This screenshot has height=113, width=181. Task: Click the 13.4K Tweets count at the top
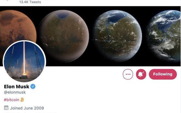(x=30, y=2)
